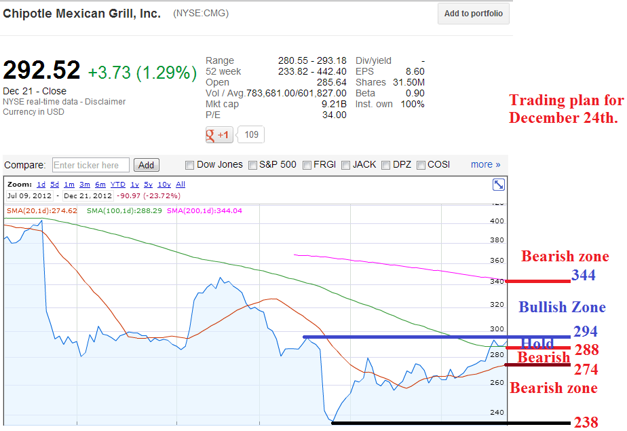Click the P/E value 34.00

[x=335, y=115]
